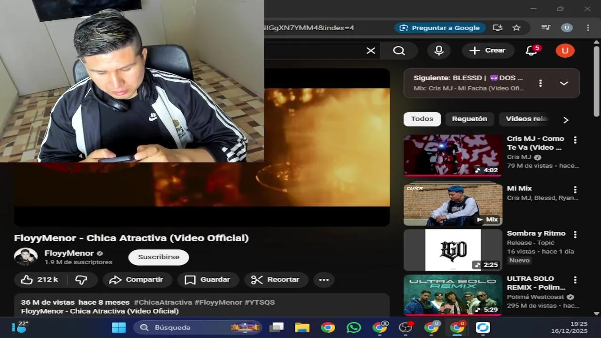Click the scrollbar down arrow
The image size is (601, 338).
click(x=596, y=314)
